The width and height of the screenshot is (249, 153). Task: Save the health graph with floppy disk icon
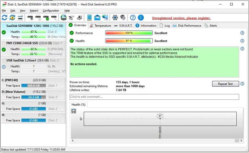point(74,111)
